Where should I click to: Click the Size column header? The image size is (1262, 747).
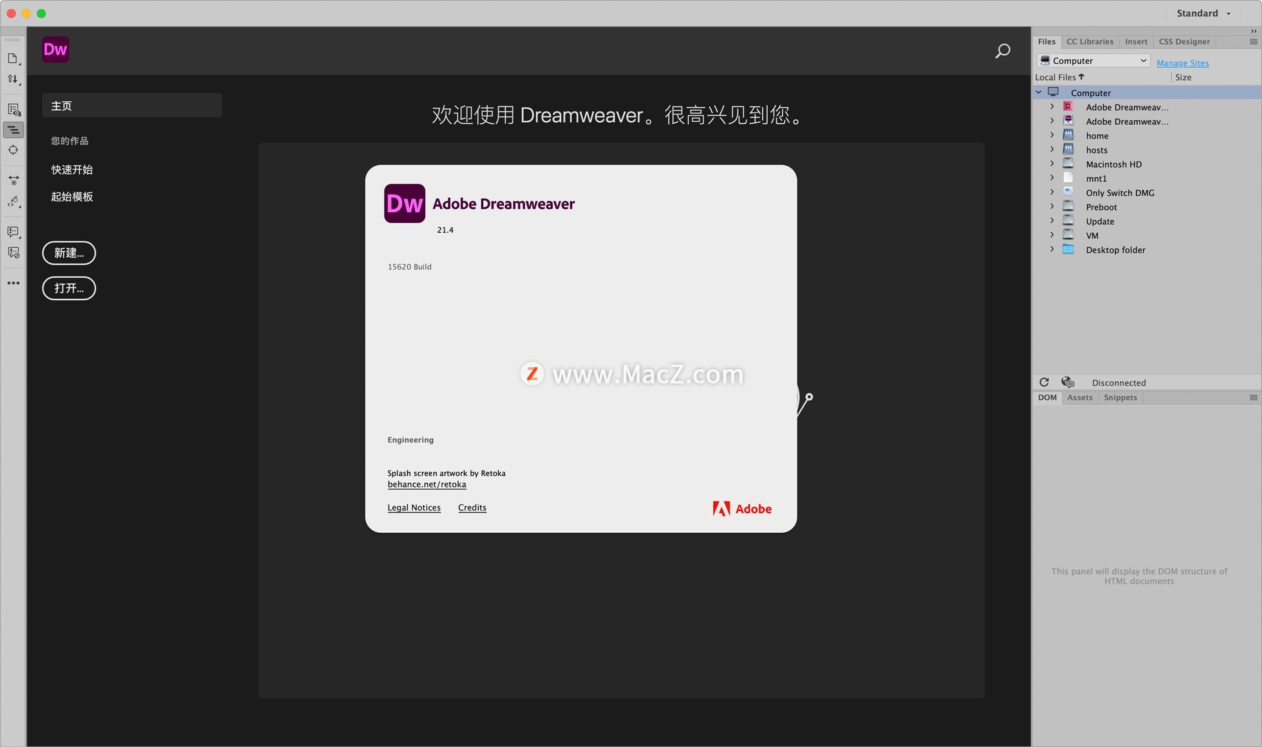pyautogui.click(x=1183, y=78)
